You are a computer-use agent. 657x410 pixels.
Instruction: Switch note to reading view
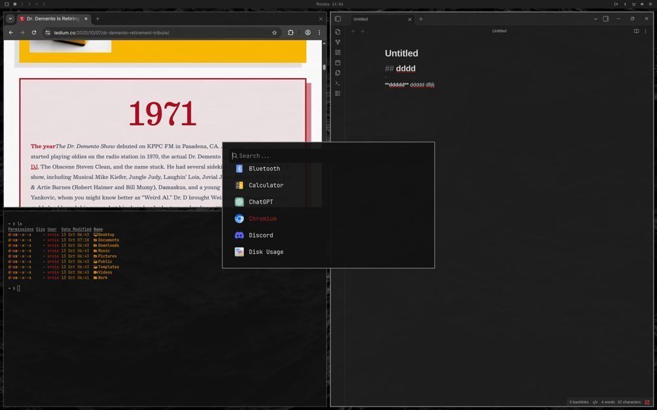(636, 31)
